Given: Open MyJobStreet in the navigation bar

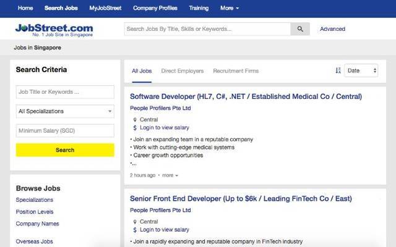Looking at the screenshot, I should 105,8.
